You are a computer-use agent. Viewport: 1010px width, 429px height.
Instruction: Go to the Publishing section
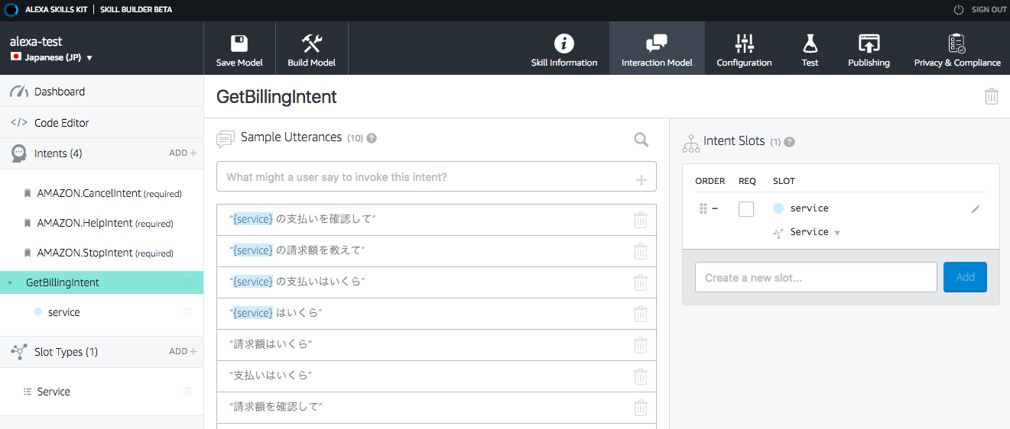[x=869, y=44]
